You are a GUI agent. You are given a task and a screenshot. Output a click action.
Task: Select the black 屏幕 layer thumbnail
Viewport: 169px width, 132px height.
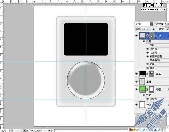click(x=143, y=74)
